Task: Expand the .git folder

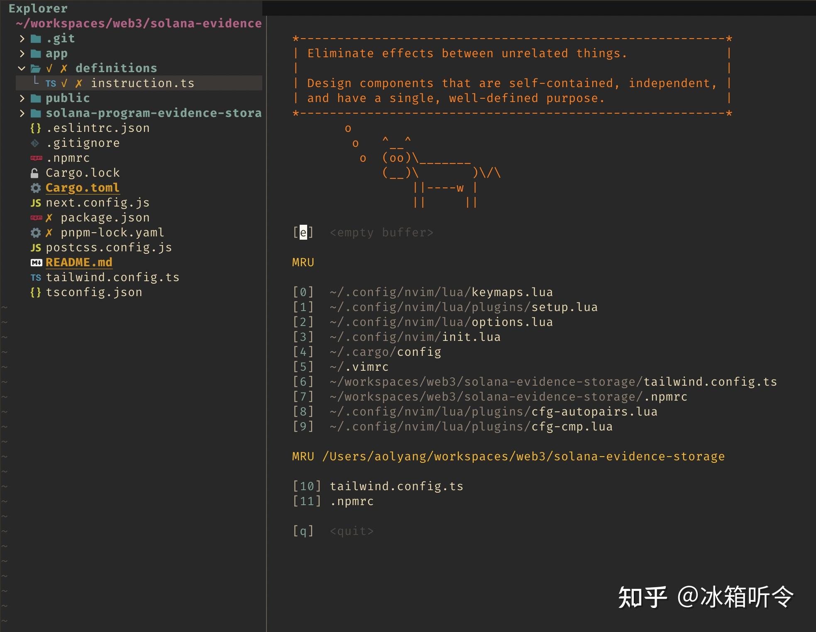Action: click(22, 38)
